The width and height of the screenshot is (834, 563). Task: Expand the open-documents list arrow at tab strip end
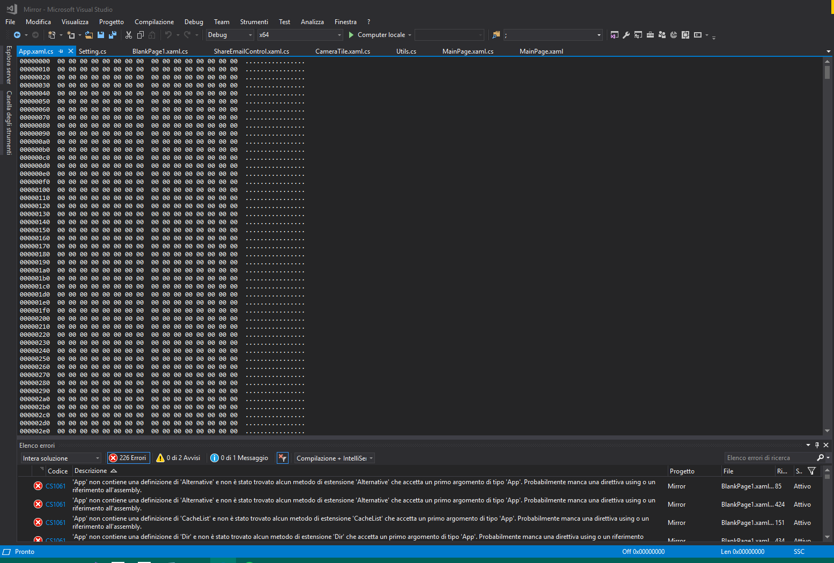click(x=829, y=51)
